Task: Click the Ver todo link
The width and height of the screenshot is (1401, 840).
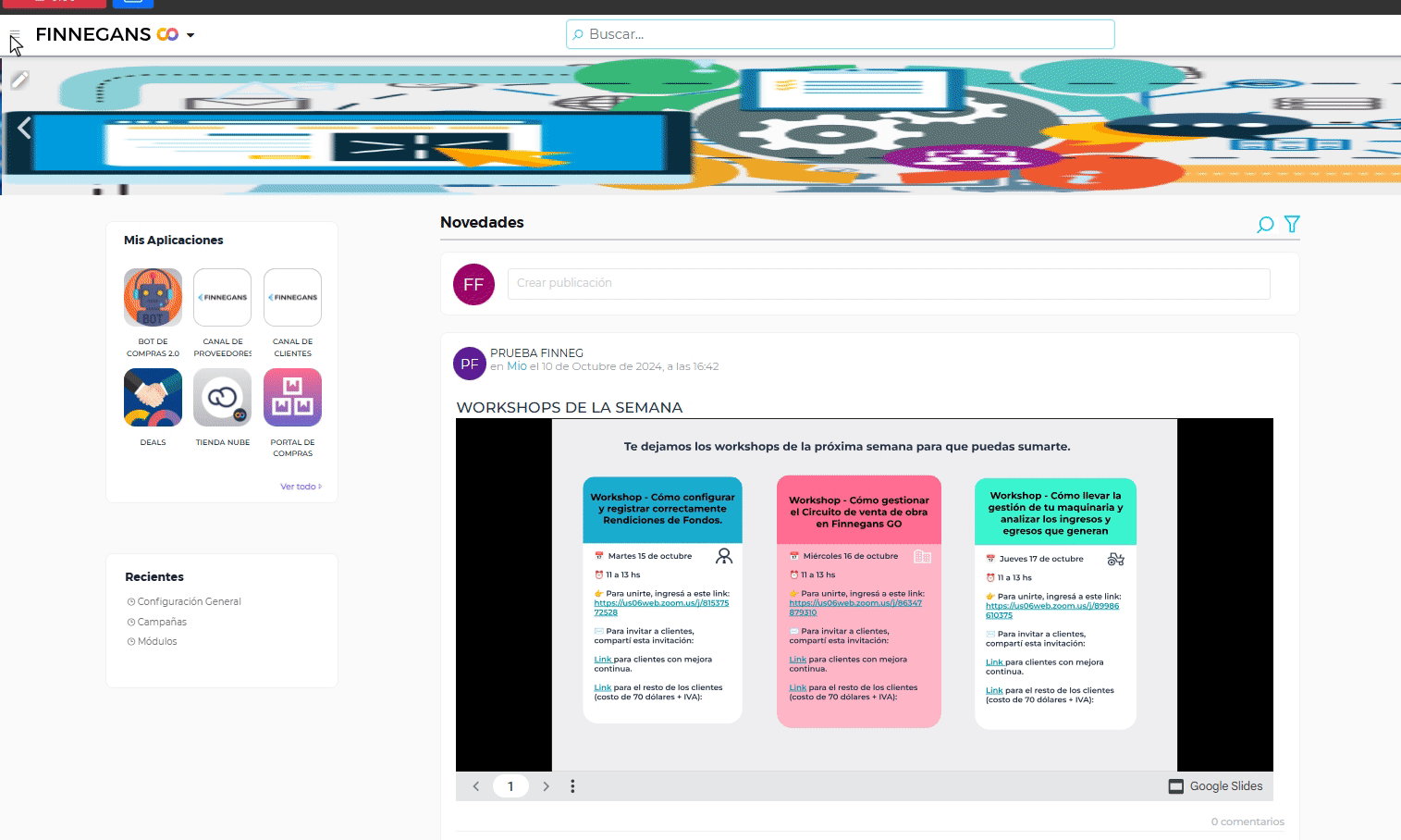Action: coord(301,487)
